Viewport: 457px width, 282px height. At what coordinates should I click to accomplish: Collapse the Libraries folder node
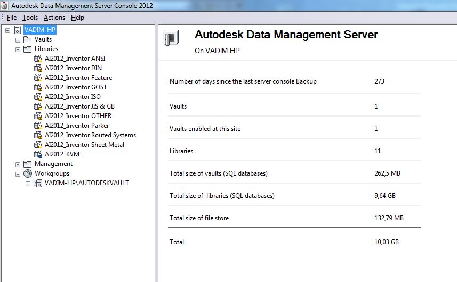tap(18, 49)
